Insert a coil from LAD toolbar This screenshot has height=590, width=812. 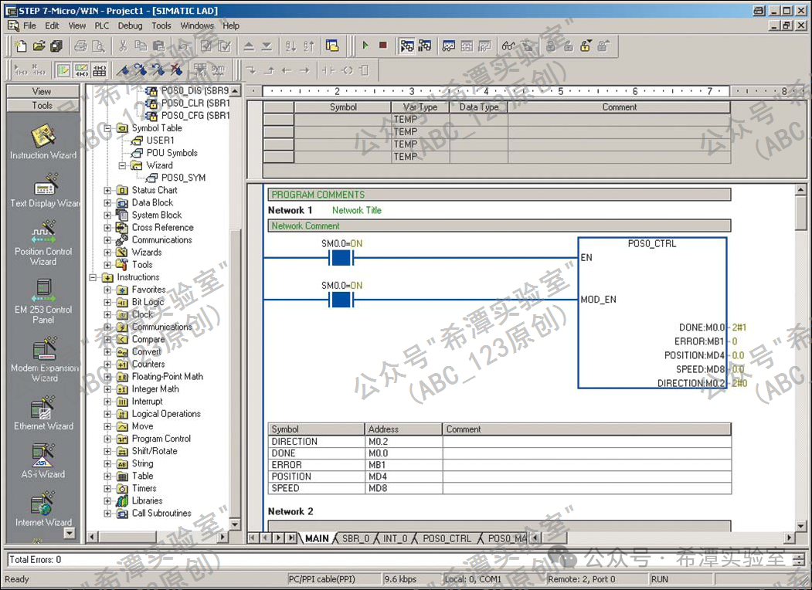tap(346, 70)
